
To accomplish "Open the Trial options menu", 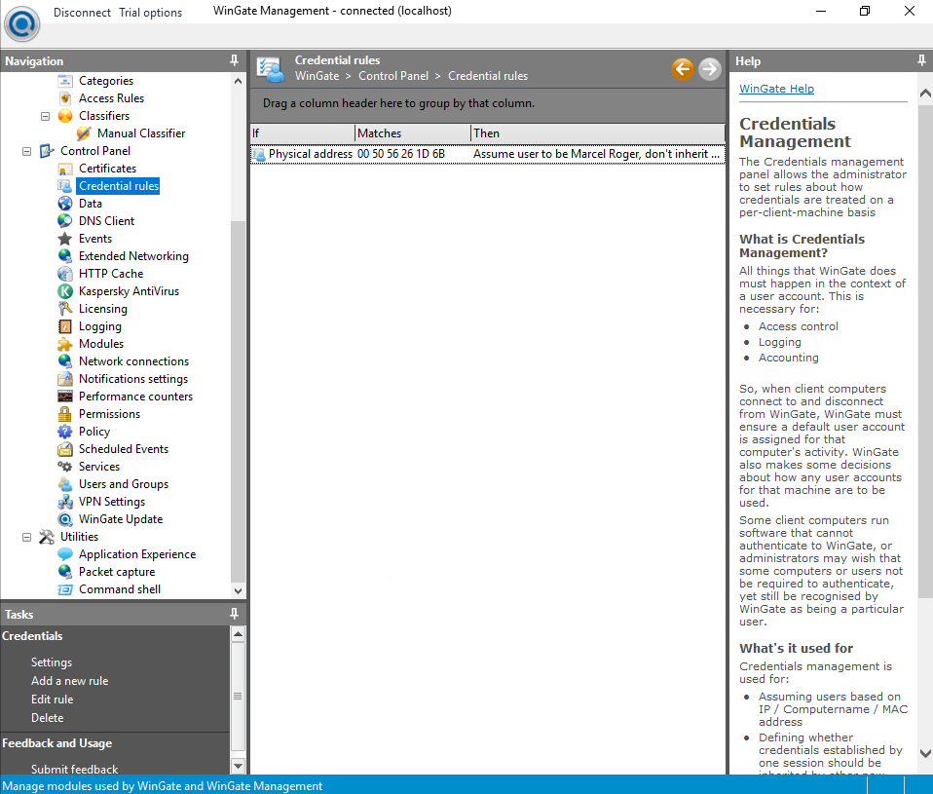I will point(150,13).
